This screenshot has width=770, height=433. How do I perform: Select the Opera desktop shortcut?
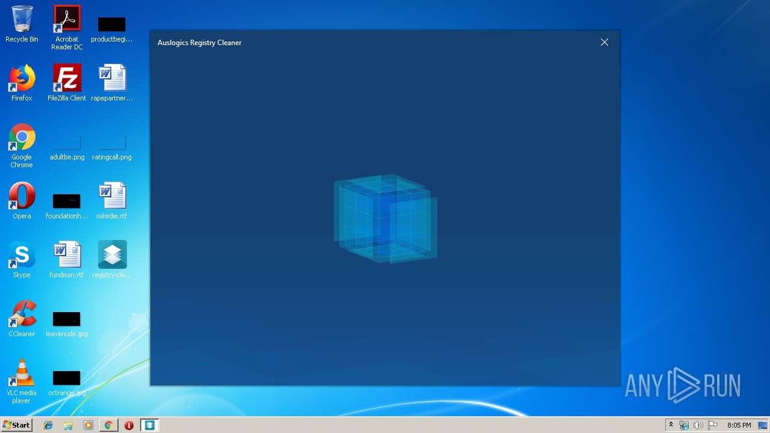pos(22,201)
